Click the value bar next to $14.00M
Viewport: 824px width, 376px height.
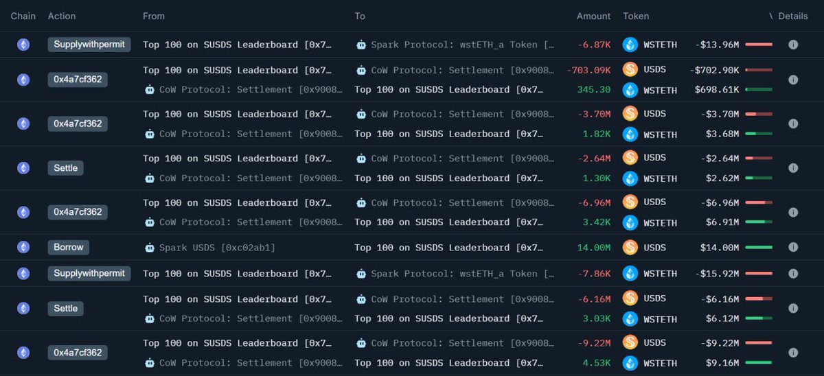click(759, 248)
